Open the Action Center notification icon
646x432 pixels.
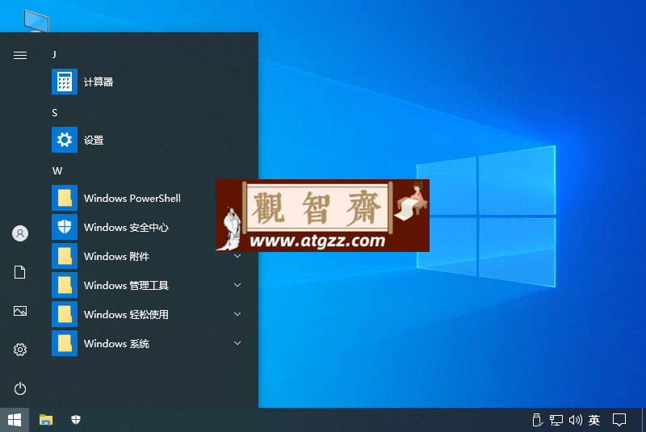(619, 420)
